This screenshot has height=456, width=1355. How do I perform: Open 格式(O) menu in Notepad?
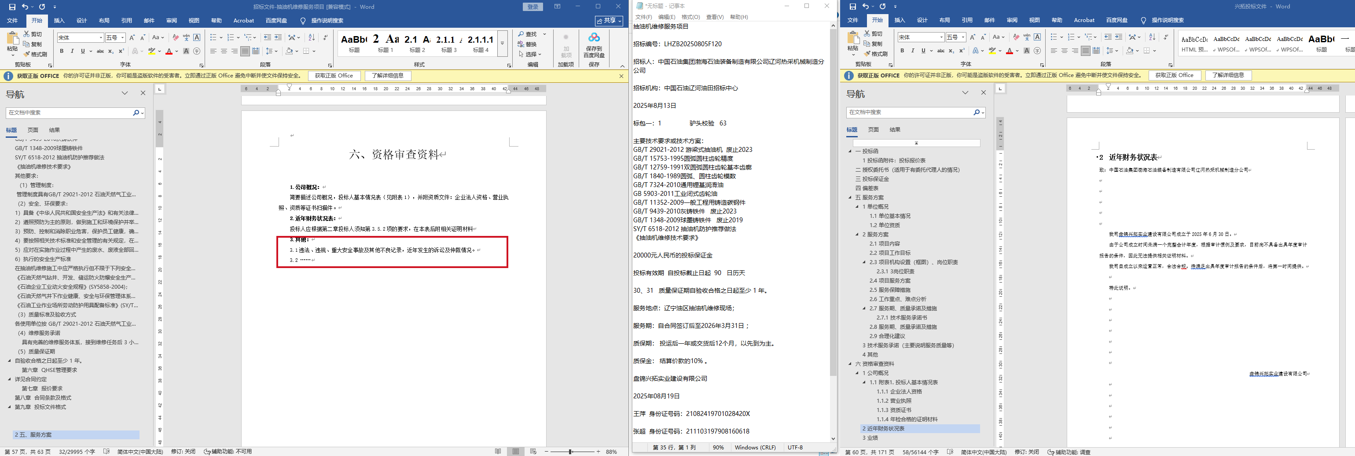click(x=690, y=17)
